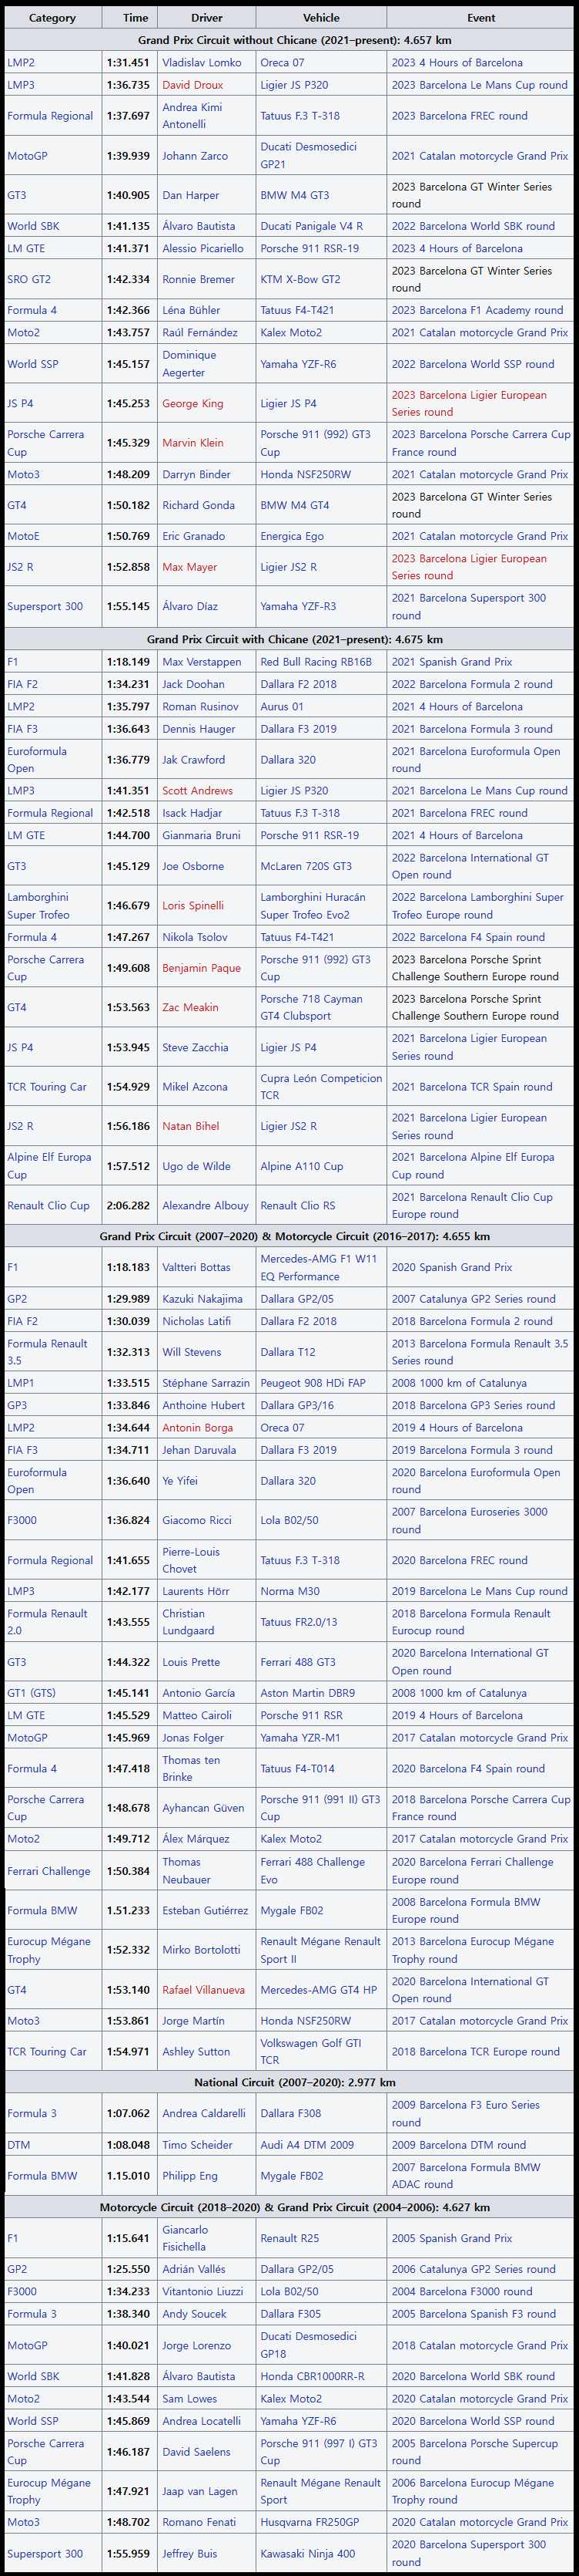Open Jeffrey Buis driver link
Viewport: 579px width, 2576px height.
(189, 2553)
